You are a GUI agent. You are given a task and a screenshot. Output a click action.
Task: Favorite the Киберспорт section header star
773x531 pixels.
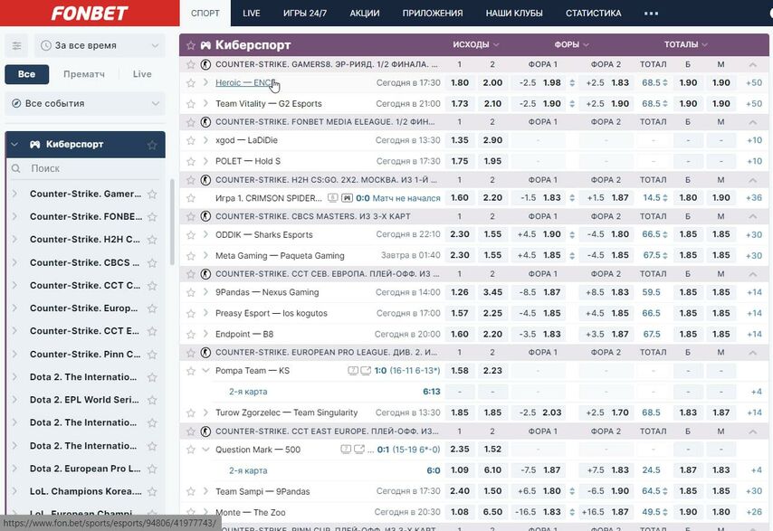(191, 45)
